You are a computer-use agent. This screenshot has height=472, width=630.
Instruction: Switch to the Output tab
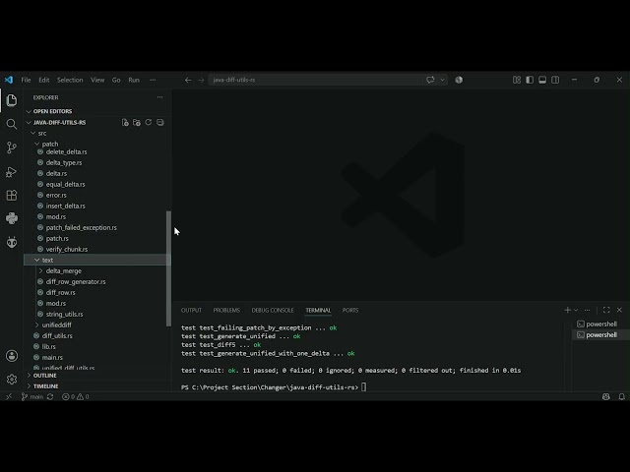coord(191,311)
